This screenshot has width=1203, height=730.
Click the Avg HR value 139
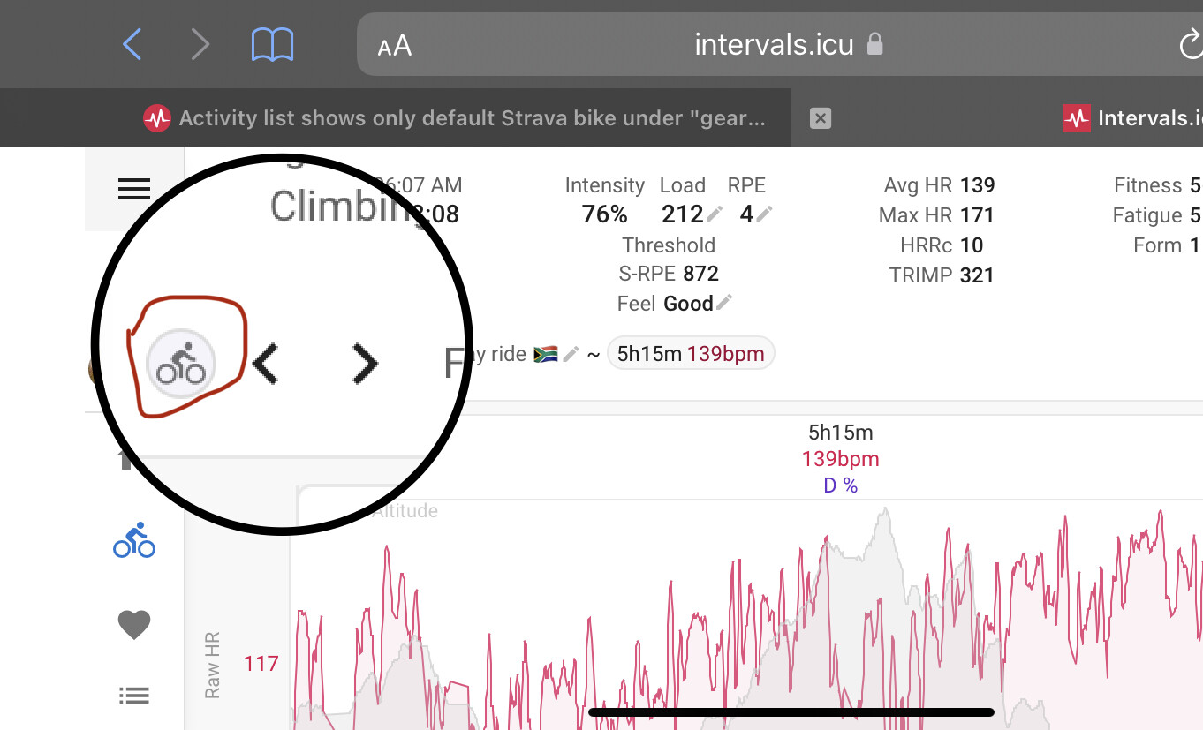pyautogui.click(x=977, y=185)
